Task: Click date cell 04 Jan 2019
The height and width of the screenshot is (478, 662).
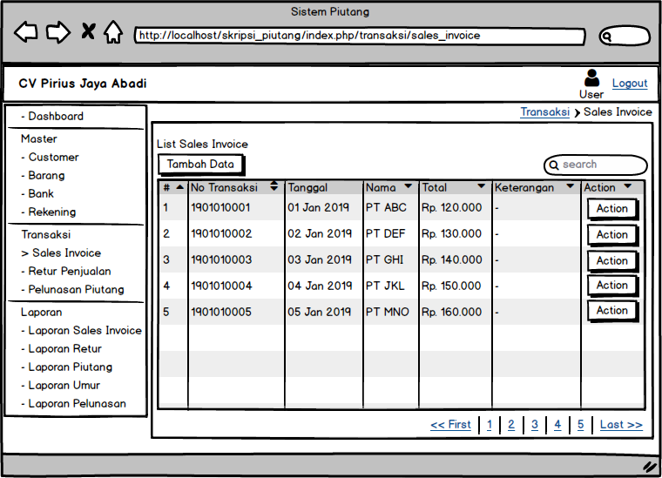Action: click(x=320, y=286)
